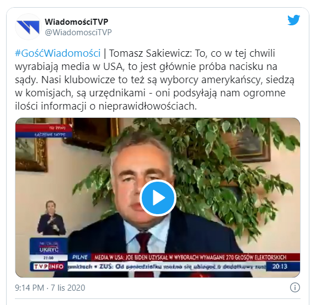316x305 pixels.
Task: Click the TVP INFO logo in video
Action: [x=49, y=266]
